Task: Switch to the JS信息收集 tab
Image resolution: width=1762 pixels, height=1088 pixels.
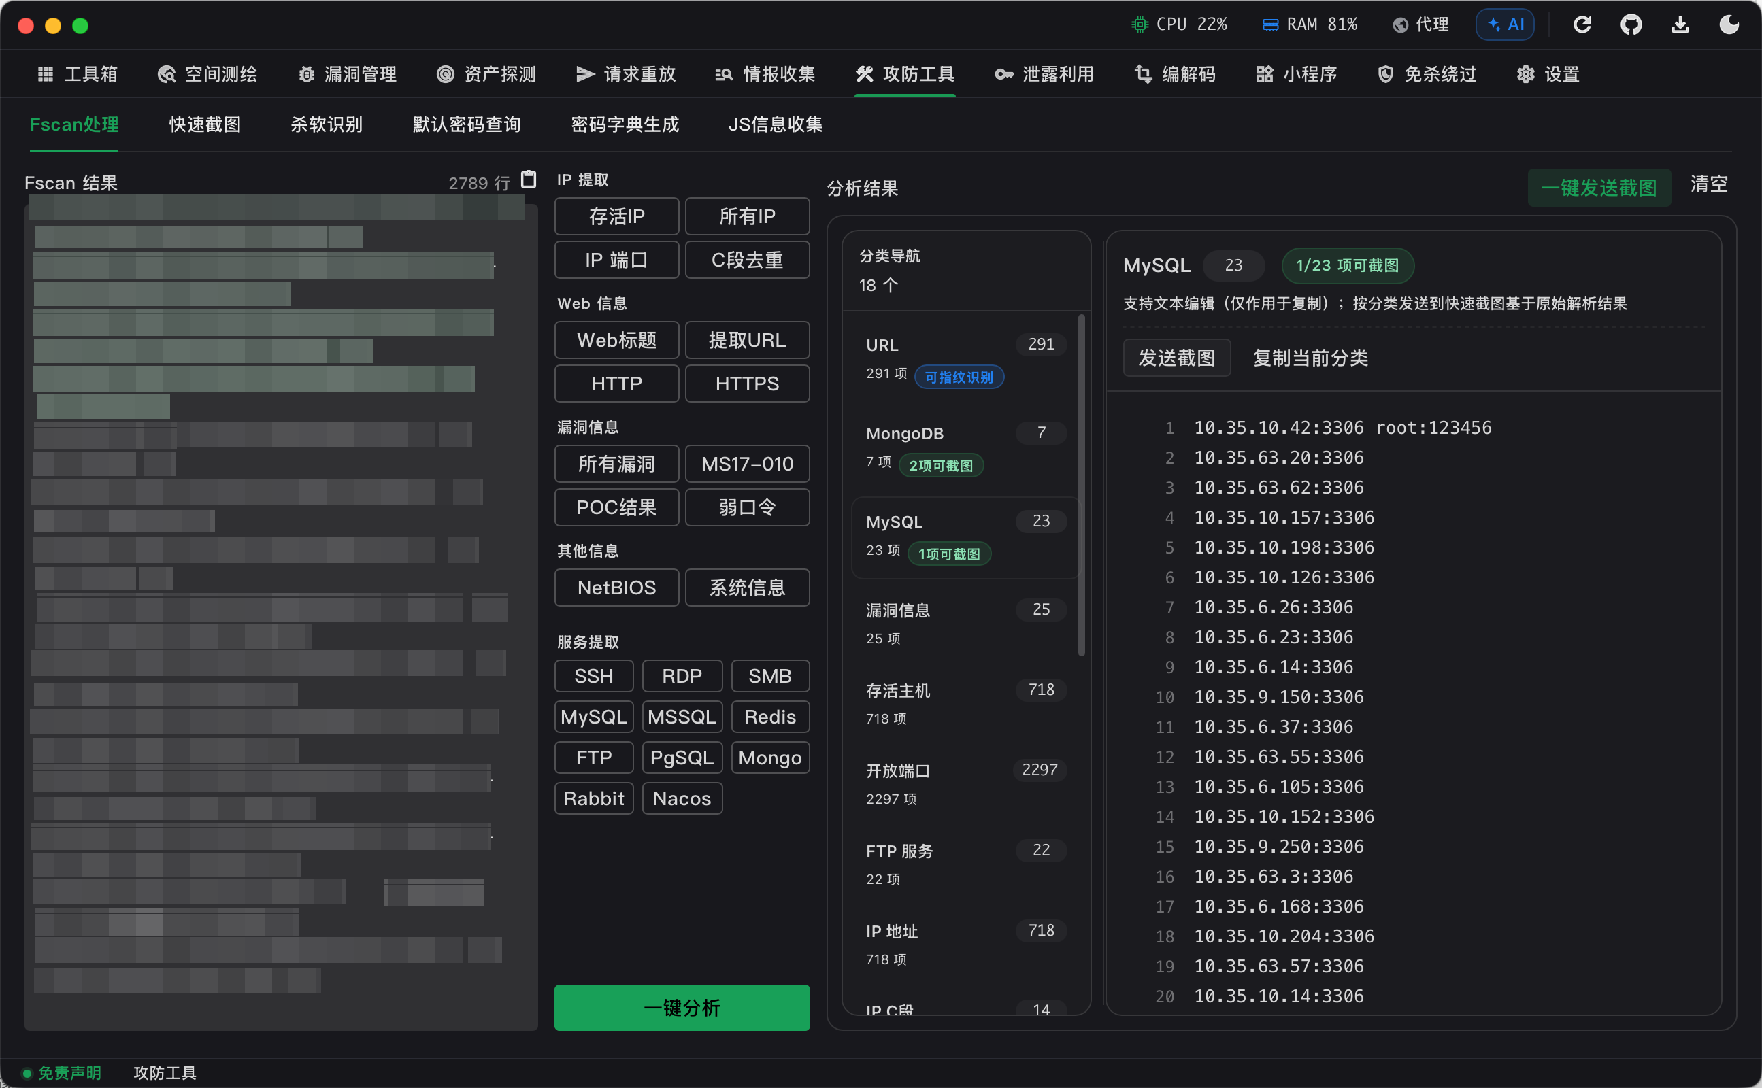Action: (x=775, y=124)
